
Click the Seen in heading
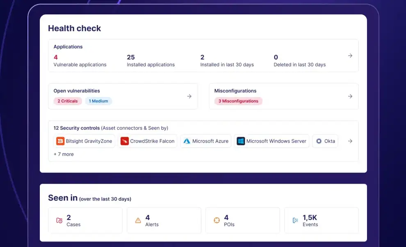[x=63, y=198]
